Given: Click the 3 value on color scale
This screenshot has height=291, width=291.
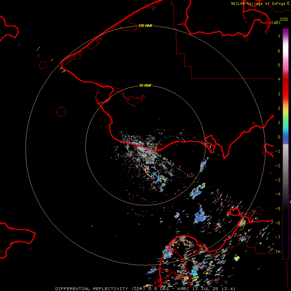Looking at the screenshot, I should 279,94.
